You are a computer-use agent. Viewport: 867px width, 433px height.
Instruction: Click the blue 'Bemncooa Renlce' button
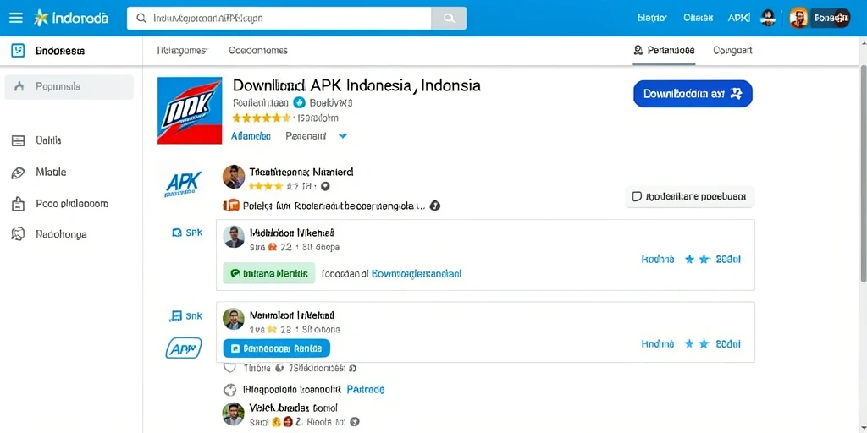pos(277,348)
